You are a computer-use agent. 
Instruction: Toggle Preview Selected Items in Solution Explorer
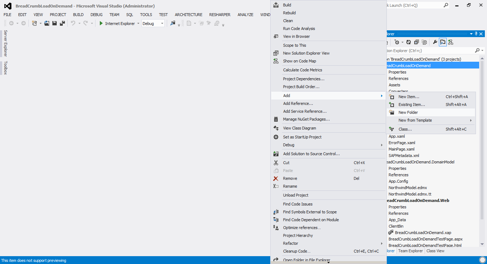click(x=442, y=42)
